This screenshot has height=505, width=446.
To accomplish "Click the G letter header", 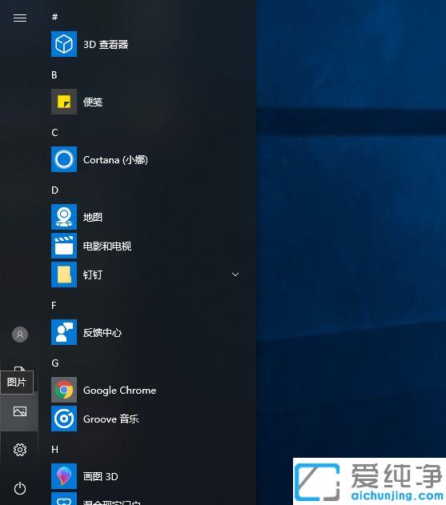I will tap(55, 363).
